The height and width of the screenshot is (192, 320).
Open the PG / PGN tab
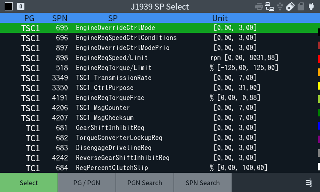coord(87,183)
